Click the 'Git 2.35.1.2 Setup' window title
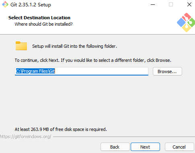The width and height of the screenshot is (195, 153). coord(31,5)
